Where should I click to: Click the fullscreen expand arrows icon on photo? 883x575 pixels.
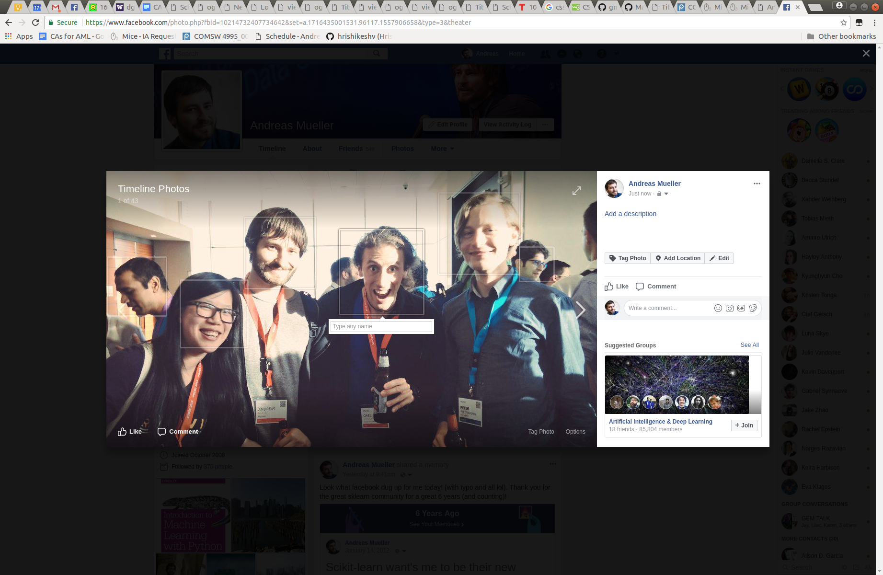[577, 191]
